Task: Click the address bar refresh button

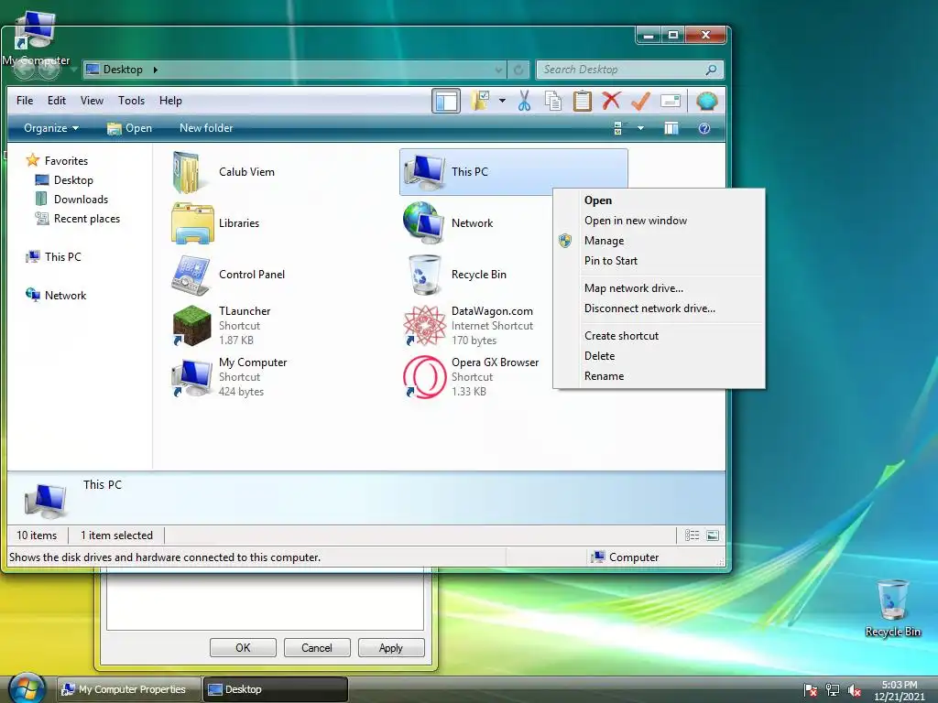Action: pyautogui.click(x=518, y=70)
